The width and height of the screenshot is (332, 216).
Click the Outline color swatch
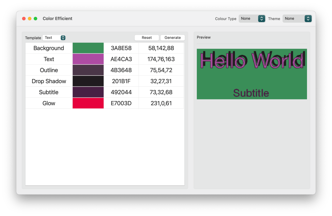[x=88, y=70]
